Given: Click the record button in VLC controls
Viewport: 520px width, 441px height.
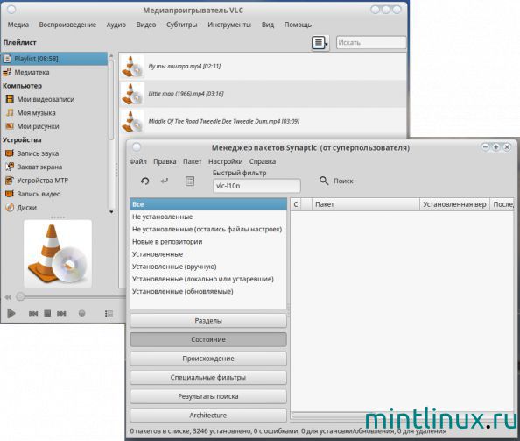Looking at the screenshot, I should [82, 313].
